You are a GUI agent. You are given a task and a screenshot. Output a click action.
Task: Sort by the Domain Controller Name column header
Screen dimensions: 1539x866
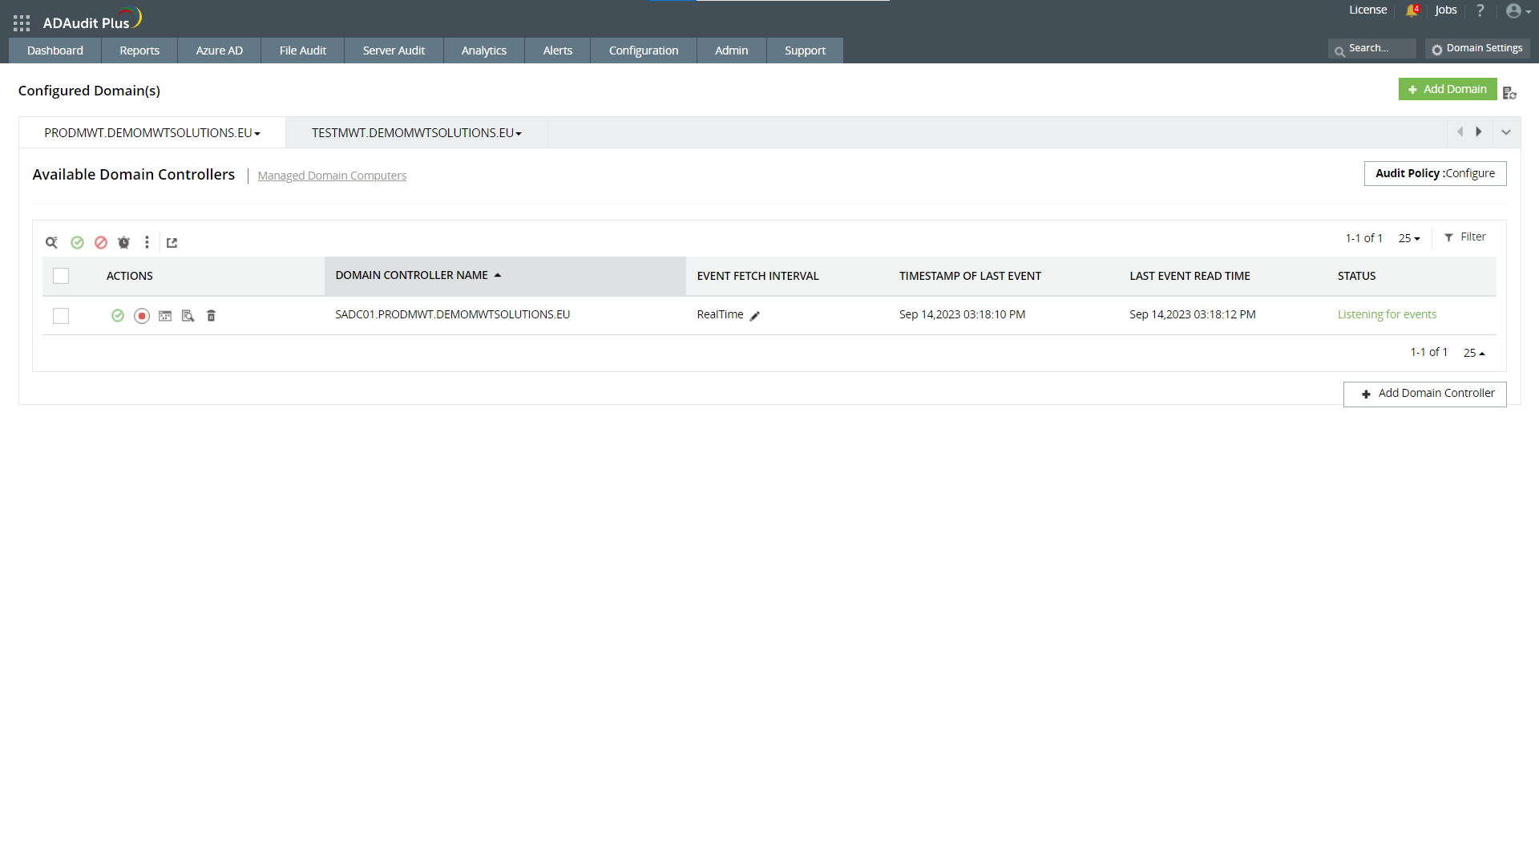coord(412,275)
